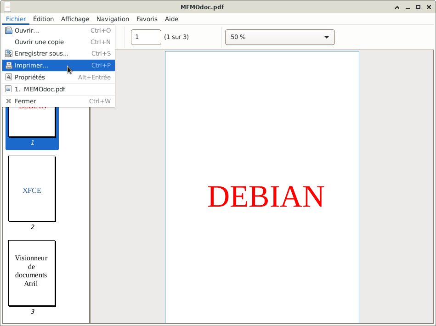Select Ouvrir une copie menu entry
This screenshot has height=326, width=436.
pyautogui.click(x=58, y=42)
